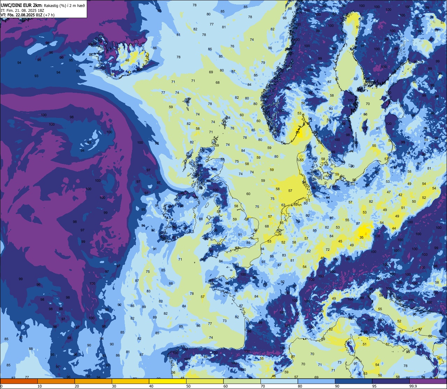Click the '38' humidity value on the map

point(439,359)
